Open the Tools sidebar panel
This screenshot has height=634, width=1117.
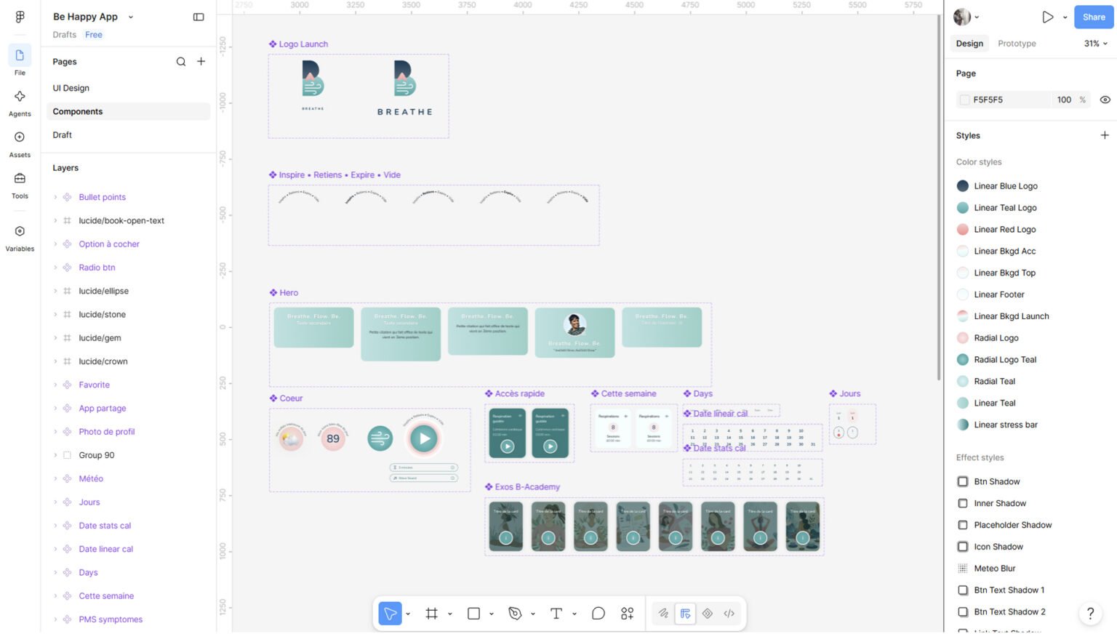(x=20, y=185)
